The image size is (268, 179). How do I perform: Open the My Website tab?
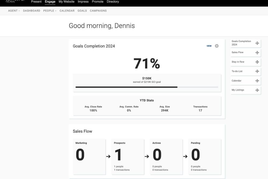click(x=66, y=2)
